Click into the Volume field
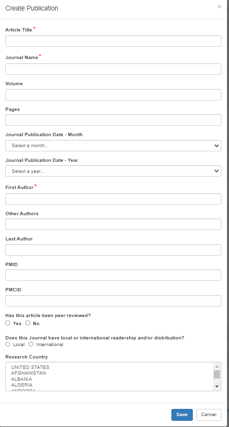 113,95
